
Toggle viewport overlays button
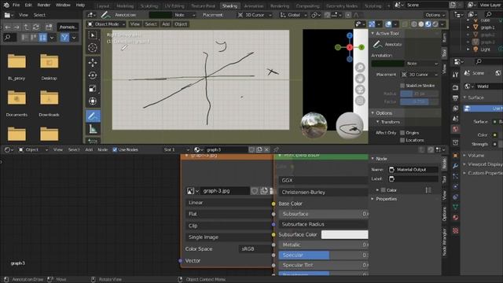pyautogui.click(x=388, y=24)
